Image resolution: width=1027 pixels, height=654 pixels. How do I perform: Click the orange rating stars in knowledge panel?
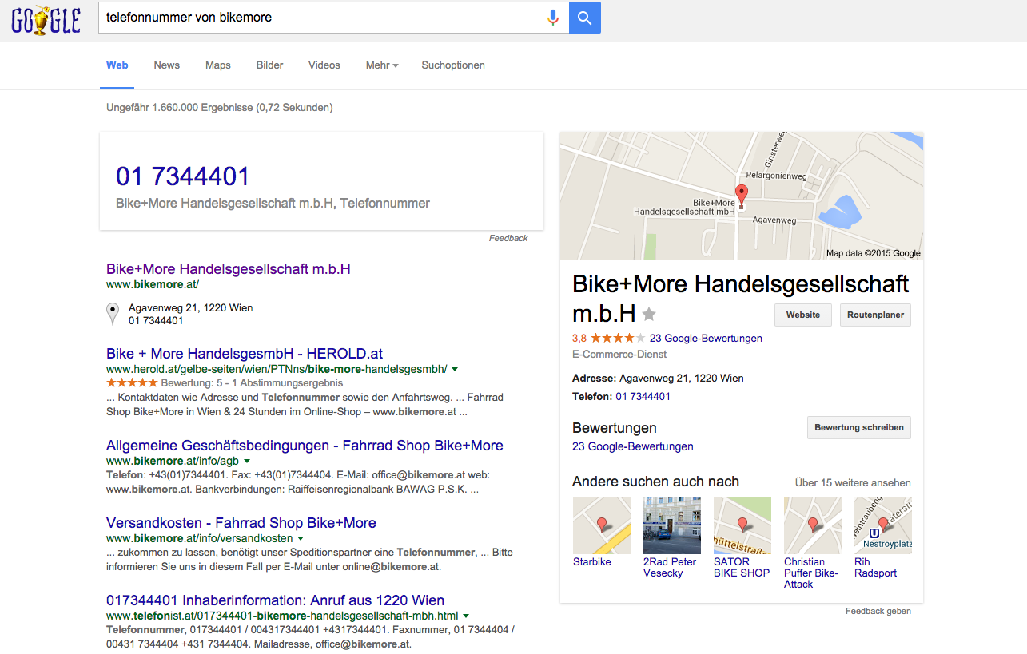(618, 338)
